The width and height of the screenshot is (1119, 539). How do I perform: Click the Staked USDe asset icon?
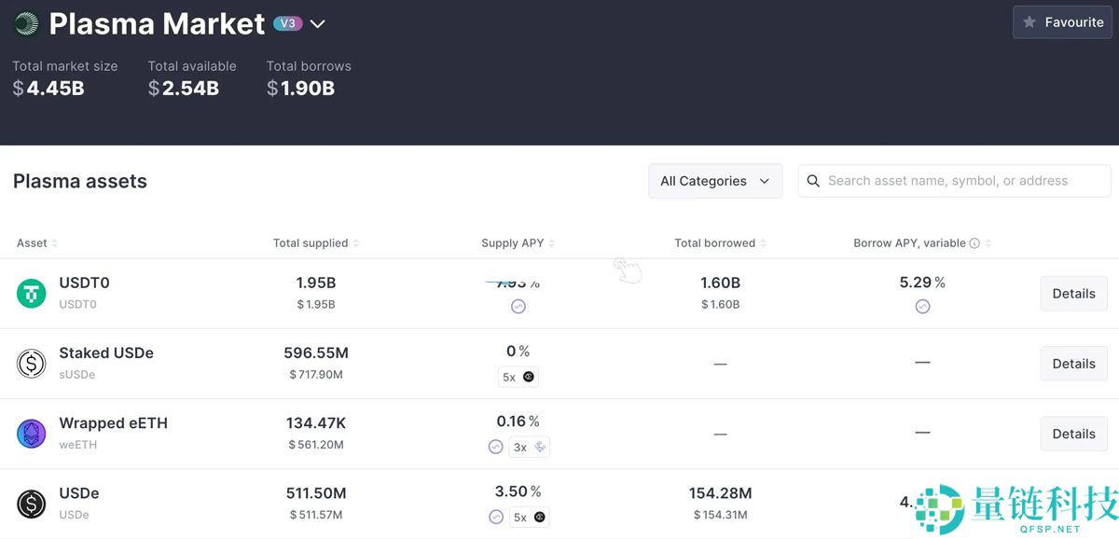point(31,363)
